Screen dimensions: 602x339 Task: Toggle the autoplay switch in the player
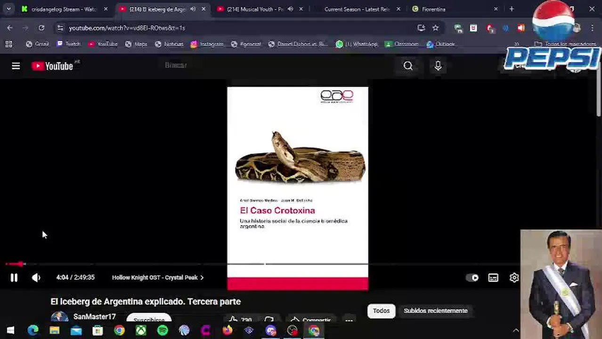tap(472, 278)
